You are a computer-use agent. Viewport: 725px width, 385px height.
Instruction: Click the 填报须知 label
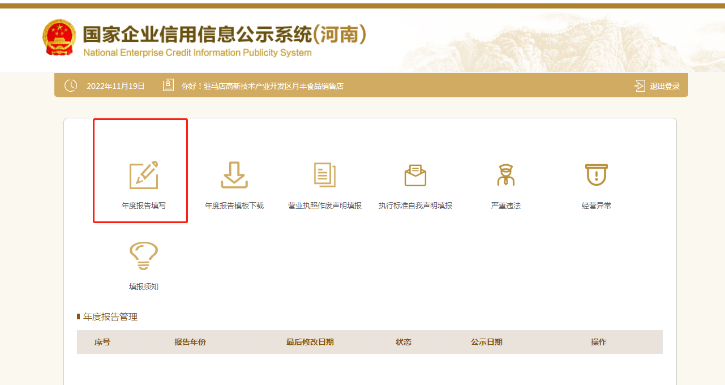144,286
